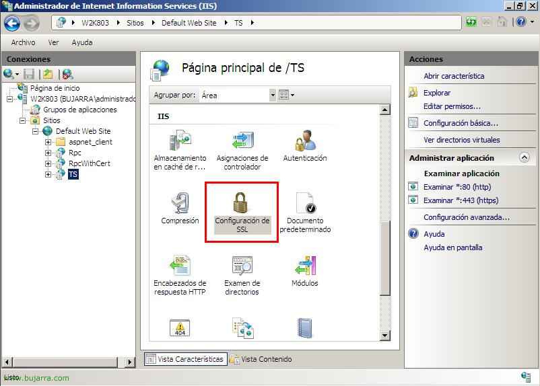This screenshot has height=386, width=540.
Task: Click the delete connection icon in Conexiones
Action: (x=67, y=74)
